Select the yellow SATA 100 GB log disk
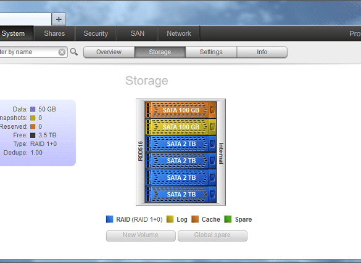The width and height of the screenshot is (361, 263). click(181, 127)
